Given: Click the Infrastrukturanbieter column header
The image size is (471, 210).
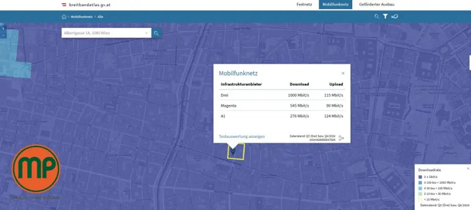Looking at the screenshot, I should click(241, 84).
